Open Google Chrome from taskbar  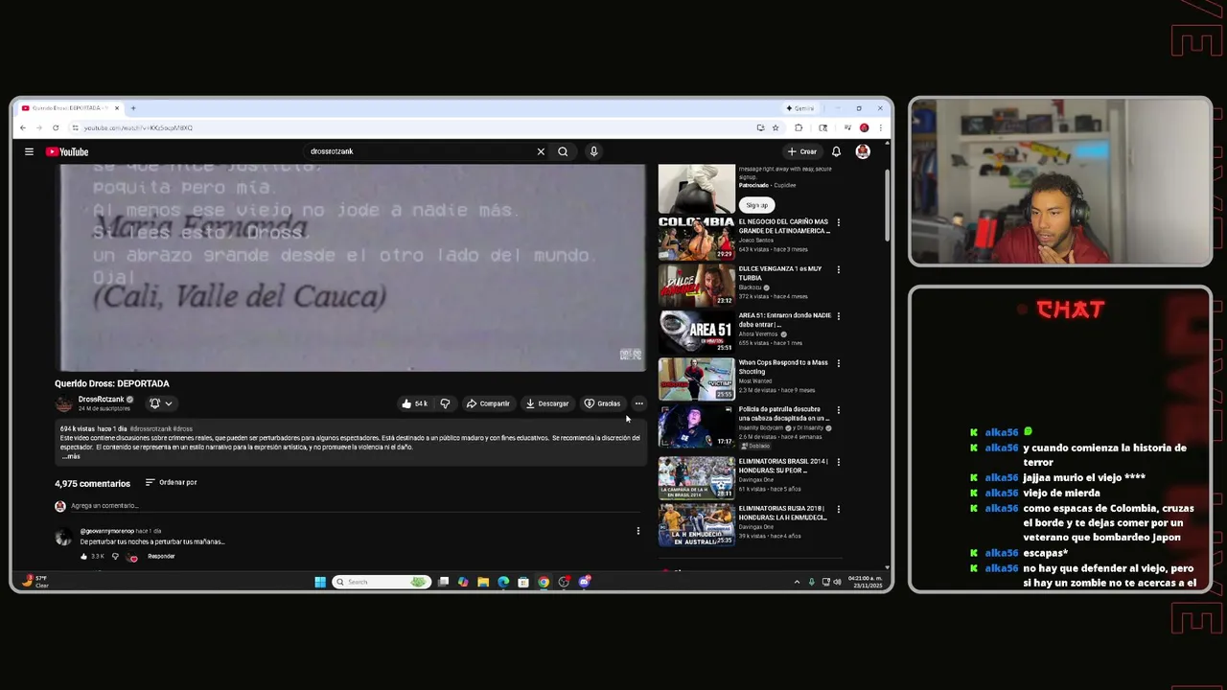pyautogui.click(x=544, y=582)
